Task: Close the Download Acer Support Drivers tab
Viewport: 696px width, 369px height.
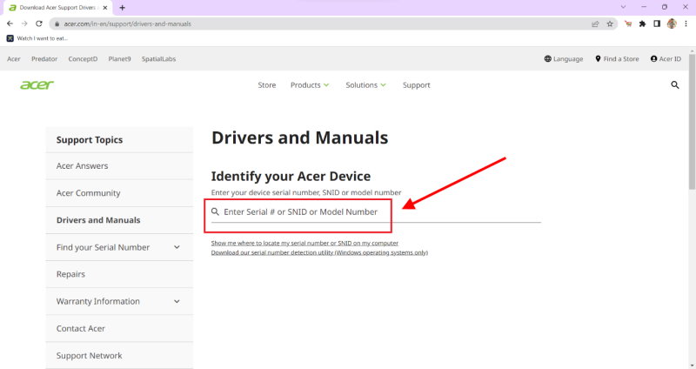Action: 105,8
